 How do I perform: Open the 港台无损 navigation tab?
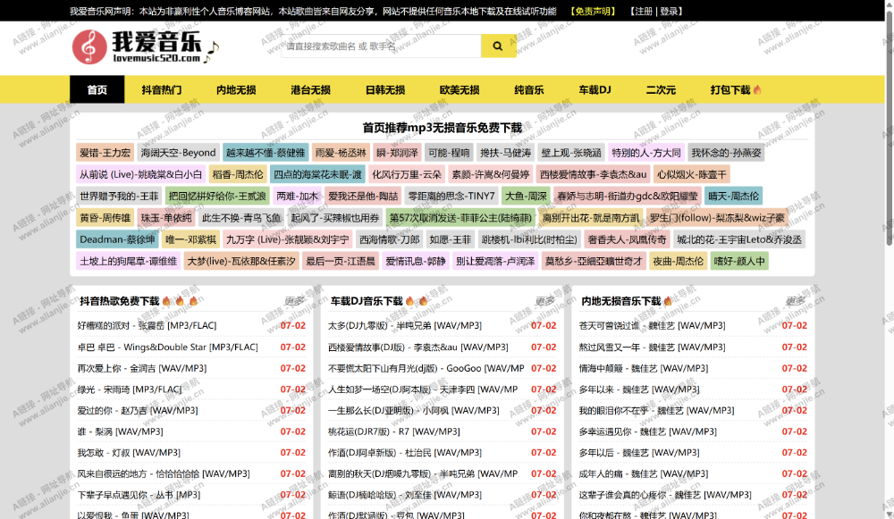[x=311, y=89]
